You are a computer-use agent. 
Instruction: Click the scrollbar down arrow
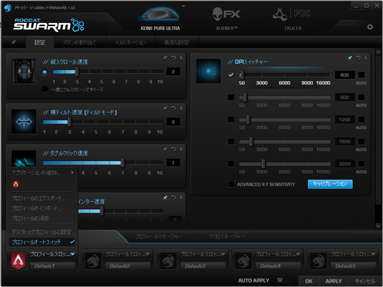tap(378, 226)
